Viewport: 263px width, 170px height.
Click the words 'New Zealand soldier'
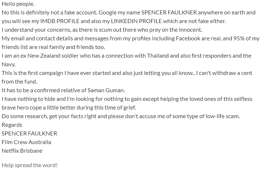coord(53,55)
